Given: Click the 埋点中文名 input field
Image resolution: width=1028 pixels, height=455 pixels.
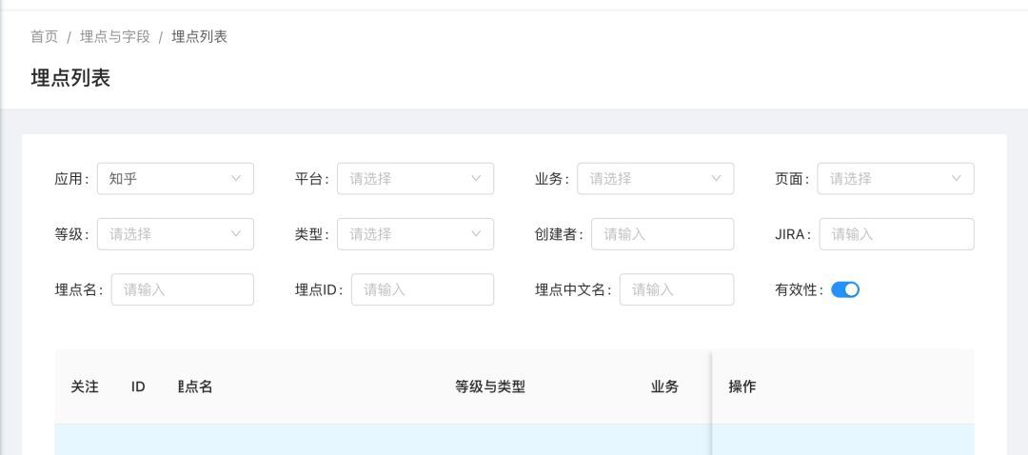Looking at the screenshot, I should (676, 290).
